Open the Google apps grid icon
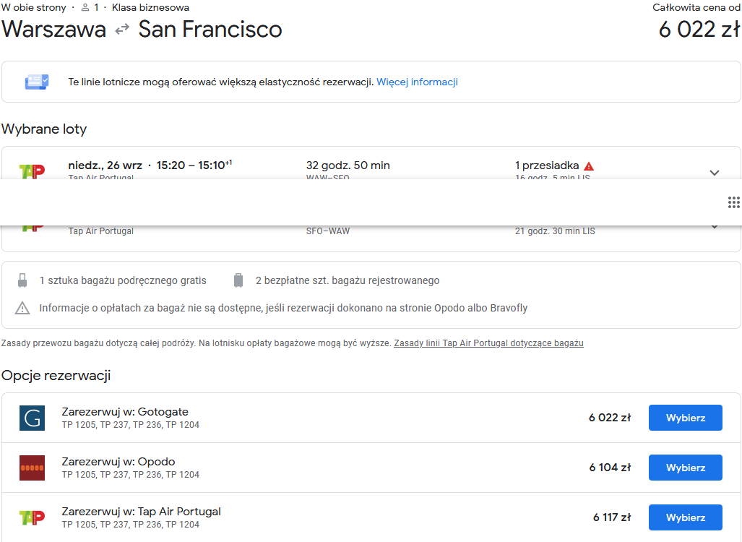Screen dimensions: 742x542 (733, 202)
